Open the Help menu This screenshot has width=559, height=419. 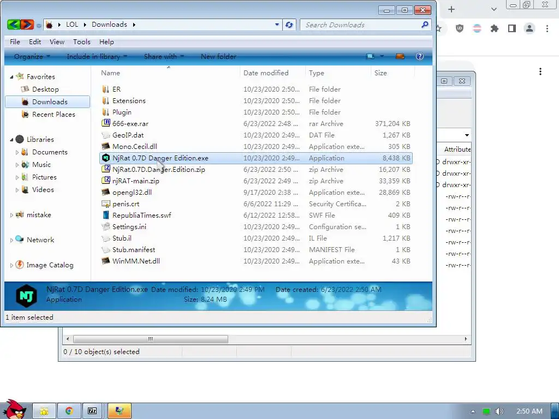[106, 42]
